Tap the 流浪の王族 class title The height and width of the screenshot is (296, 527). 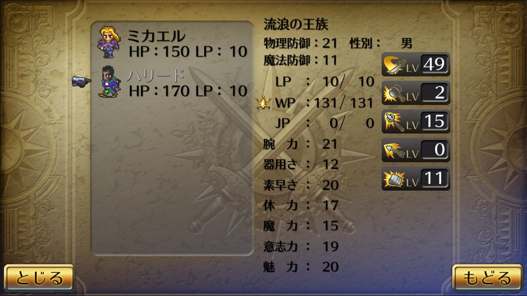tap(296, 25)
